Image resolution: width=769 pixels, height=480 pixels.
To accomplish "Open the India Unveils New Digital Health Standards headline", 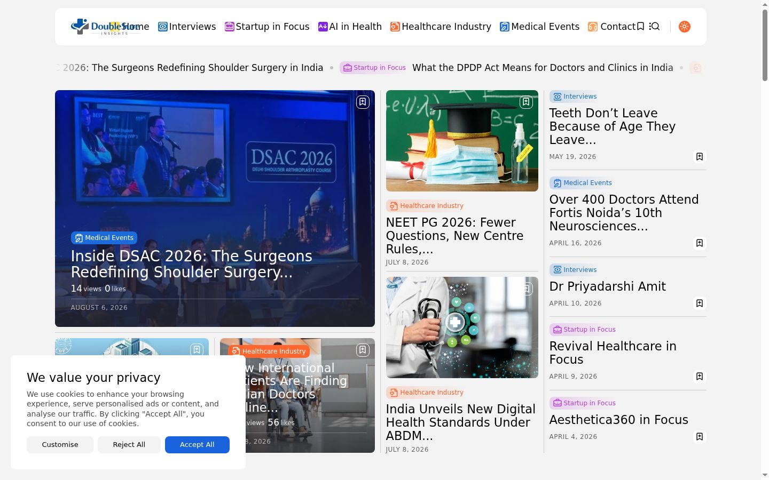I will coord(460,422).
